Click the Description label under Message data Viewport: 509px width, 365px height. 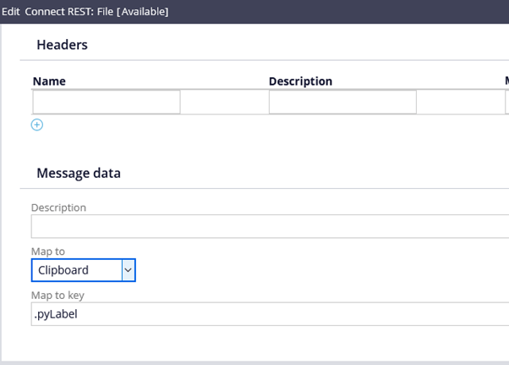[x=58, y=207]
